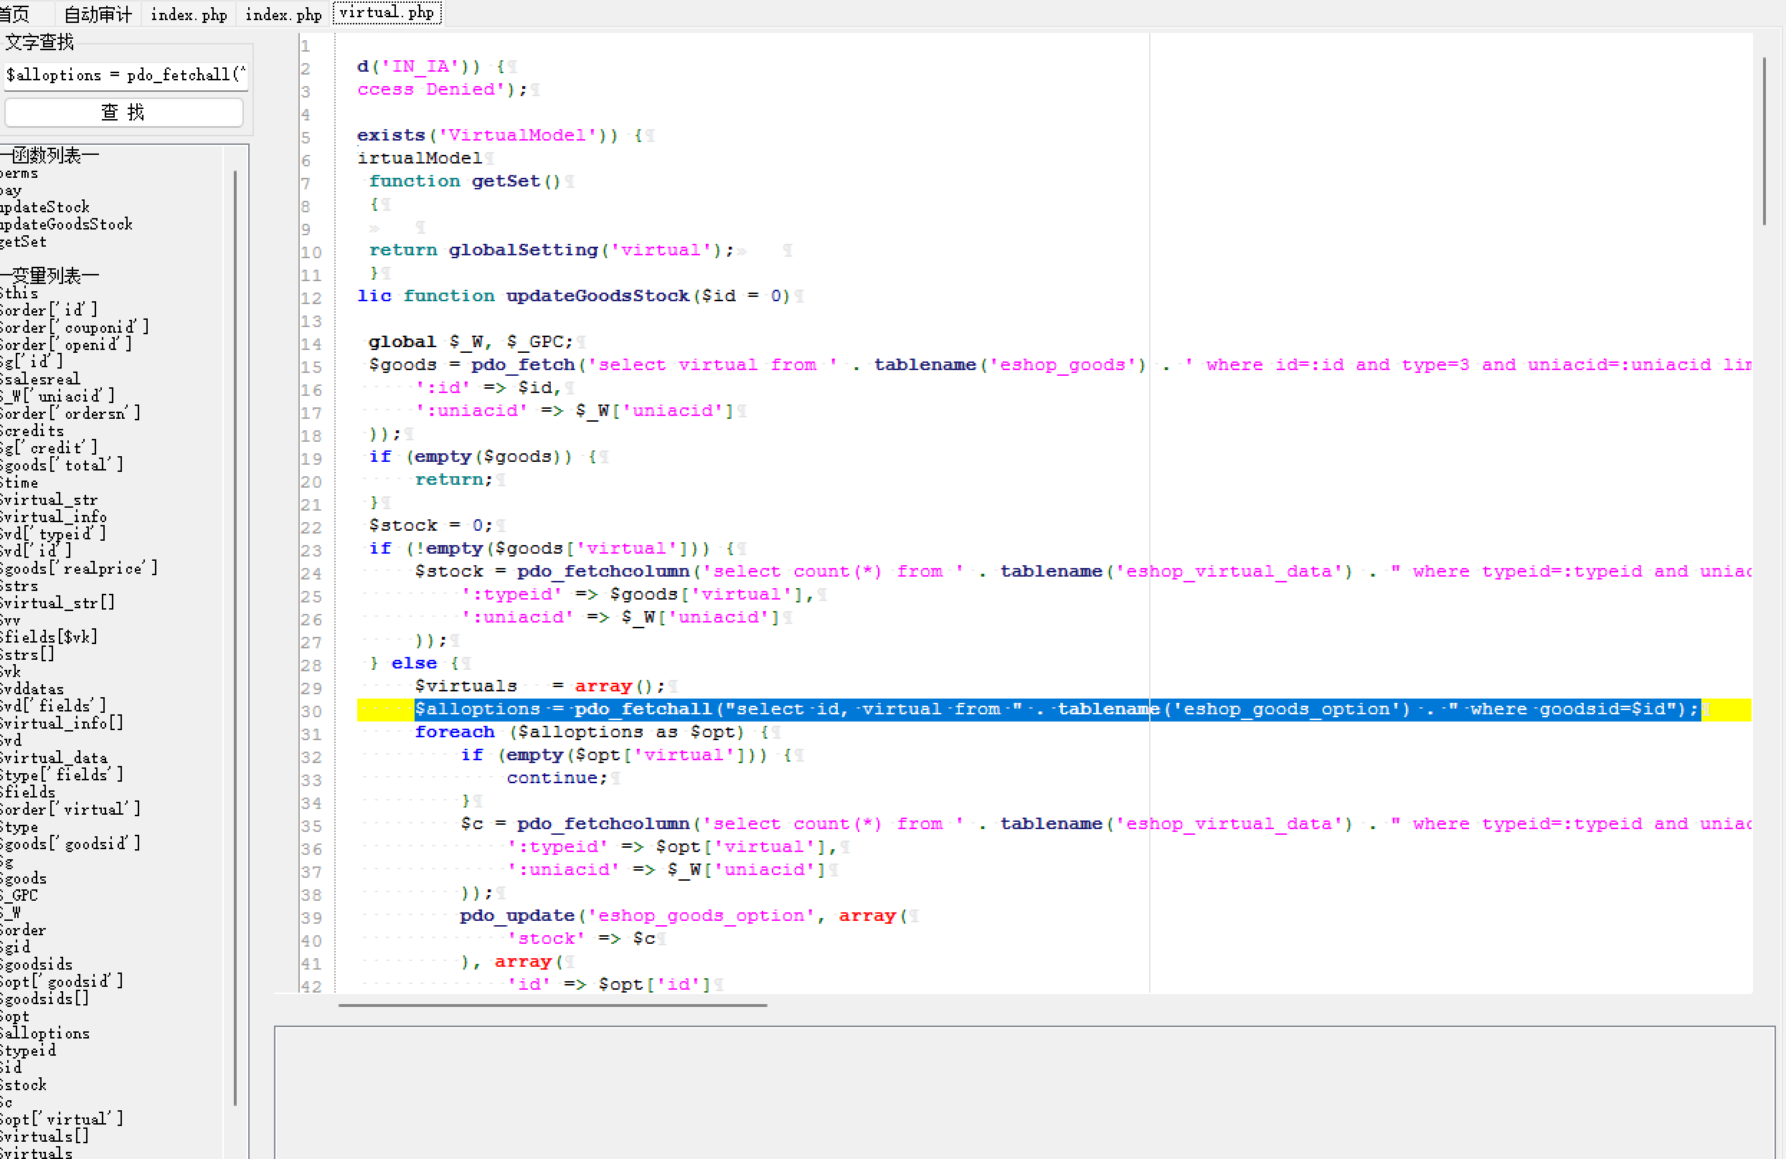Select $order['ordersn'] in the variable list
Screen dimensions: 1786x1159
(x=70, y=413)
